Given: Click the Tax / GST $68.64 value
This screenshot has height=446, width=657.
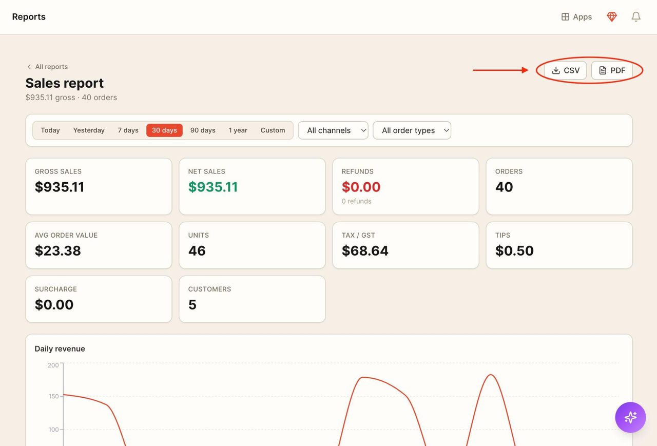Looking at the screenshot, I should point(365,250).
